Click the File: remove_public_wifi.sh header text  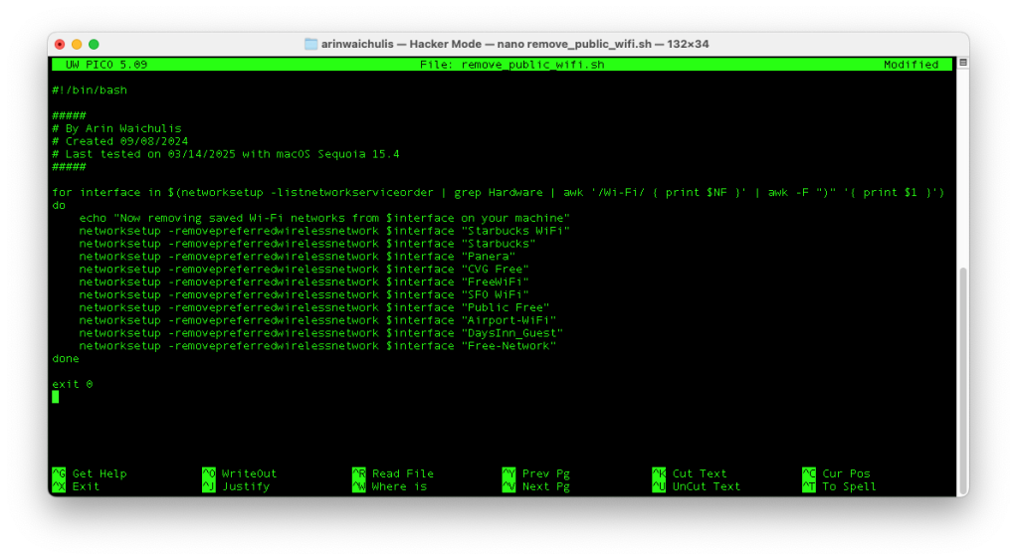pyautogui.click(x=511, y=65)
